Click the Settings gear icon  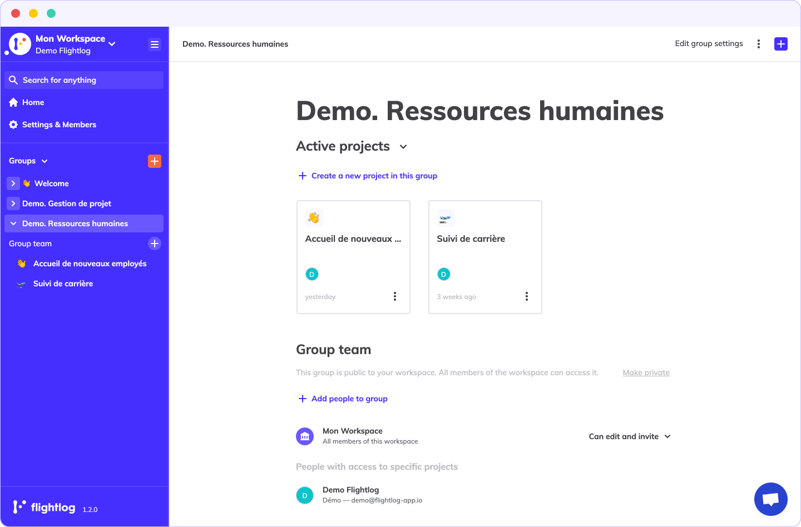click(13, 125)
